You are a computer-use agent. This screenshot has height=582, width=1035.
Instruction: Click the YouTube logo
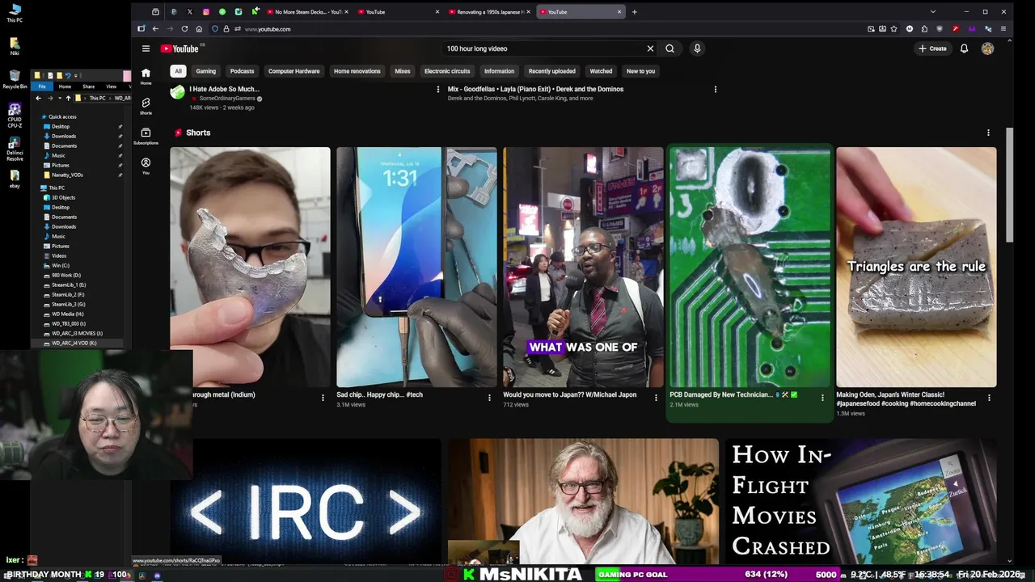180,48
